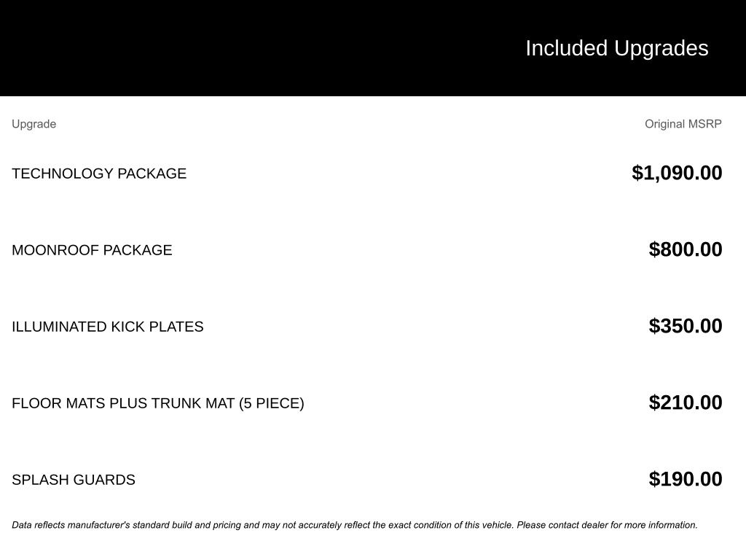Click the $350.00 kick plates price

[x=686, y=326]
